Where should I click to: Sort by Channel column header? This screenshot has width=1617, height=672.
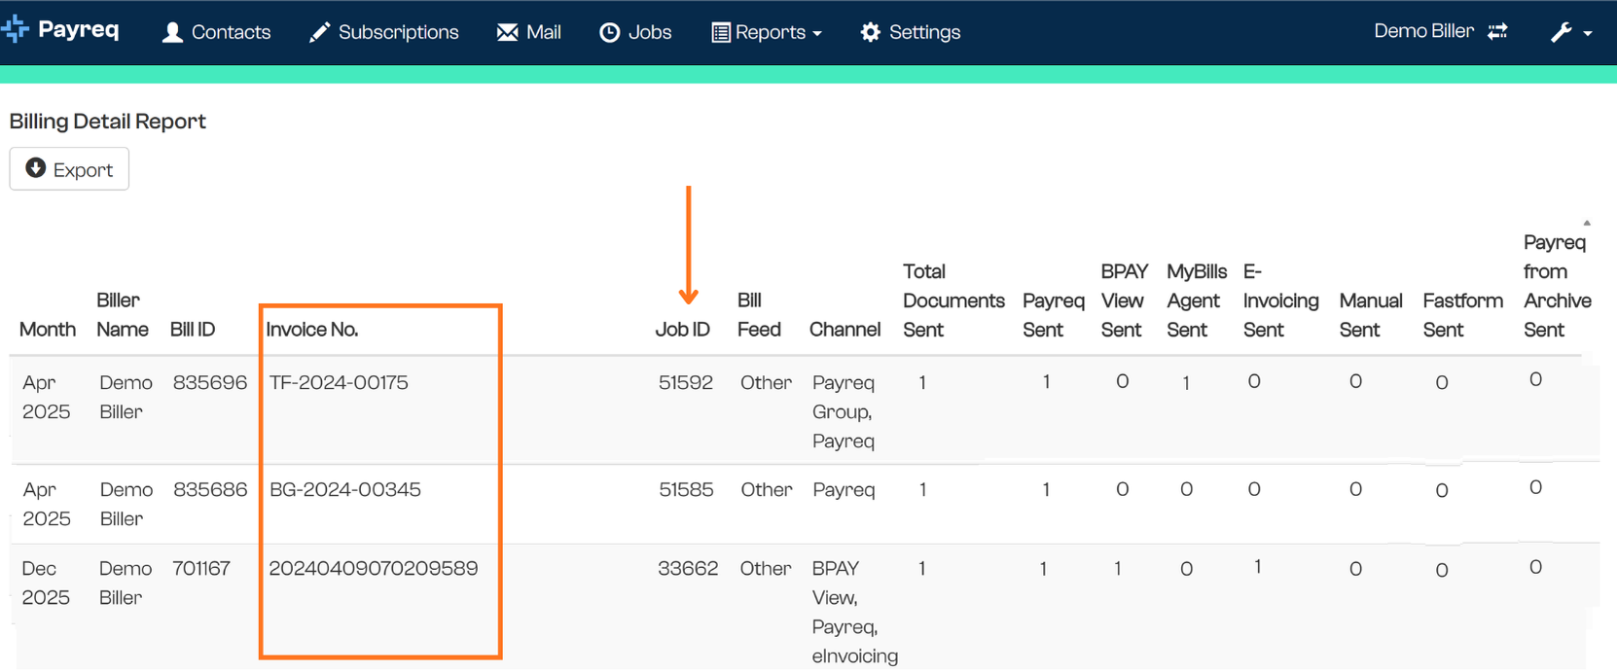pos(844,330)
